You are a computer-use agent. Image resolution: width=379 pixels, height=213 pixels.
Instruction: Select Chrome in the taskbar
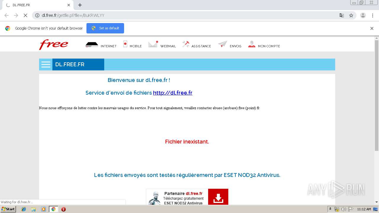pyautogui.click(x=53, y=209)
